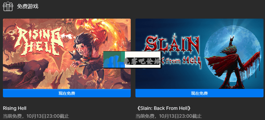Open the Rising Hell cover artwork
The height and width of the screenshot is (120, 265).
[67, 54]
